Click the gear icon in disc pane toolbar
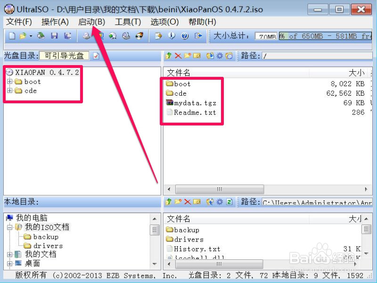Screen dimensions: 377x283 (x=220, y=56)
